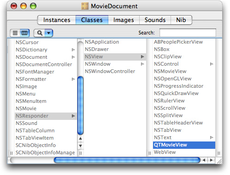Screen dimensions: 230x175
Task: Expand NSDictionary subclasses arrow
Action: 73,50
